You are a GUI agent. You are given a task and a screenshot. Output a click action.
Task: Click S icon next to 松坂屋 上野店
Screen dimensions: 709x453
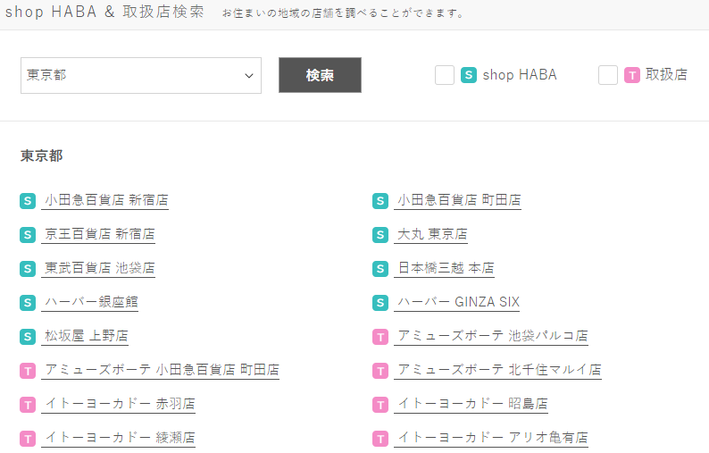click(28, 337)
